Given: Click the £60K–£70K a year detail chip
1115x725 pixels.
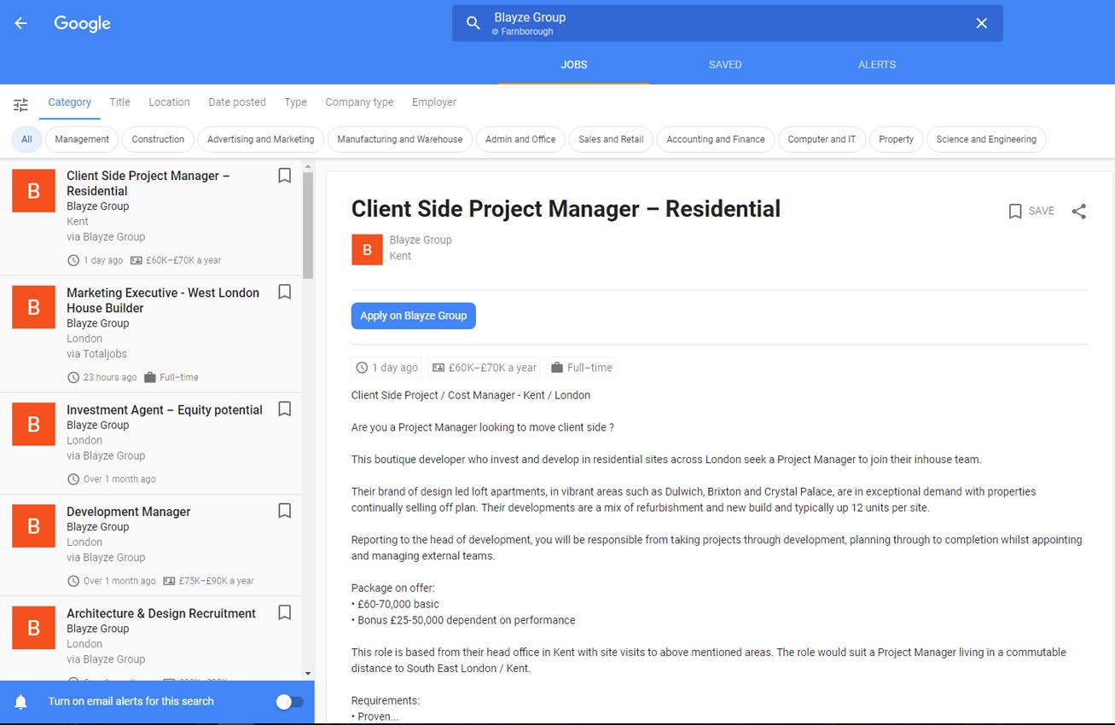Looking at the screenshot, I should (x=485, y=368).
